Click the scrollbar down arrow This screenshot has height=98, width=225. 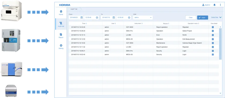pyautogui.click(x=220, y=93)
